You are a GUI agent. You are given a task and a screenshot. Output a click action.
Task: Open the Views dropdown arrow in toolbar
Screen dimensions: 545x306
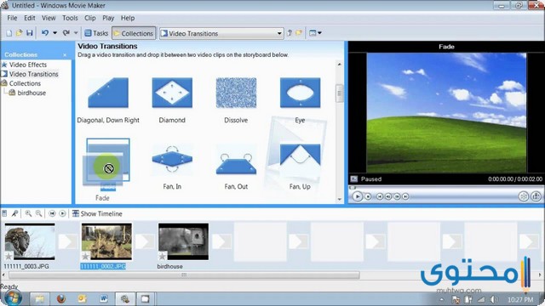coord(319,33)
